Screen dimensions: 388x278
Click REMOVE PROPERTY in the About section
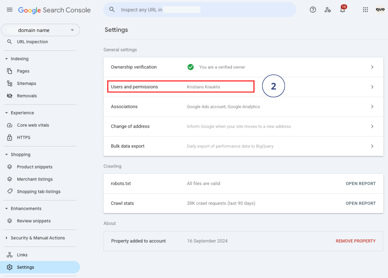point(355,241)
